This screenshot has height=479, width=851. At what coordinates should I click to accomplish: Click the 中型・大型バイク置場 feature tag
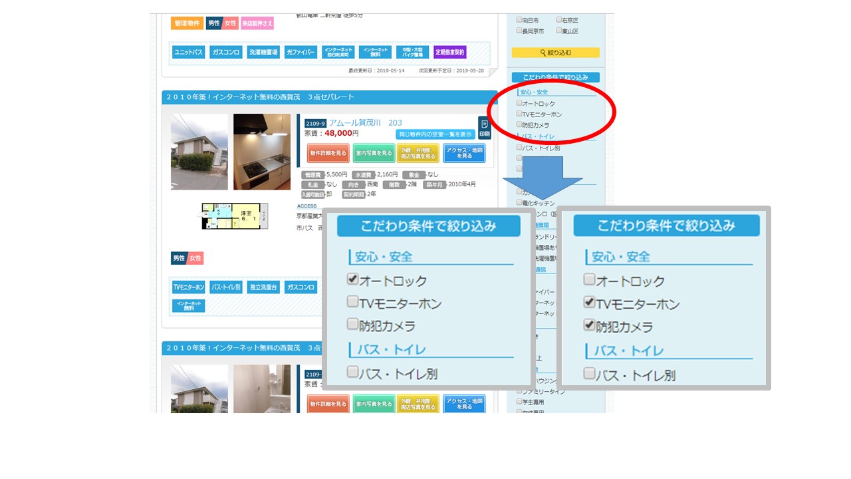pyautogui.click(x=413, y=52)
